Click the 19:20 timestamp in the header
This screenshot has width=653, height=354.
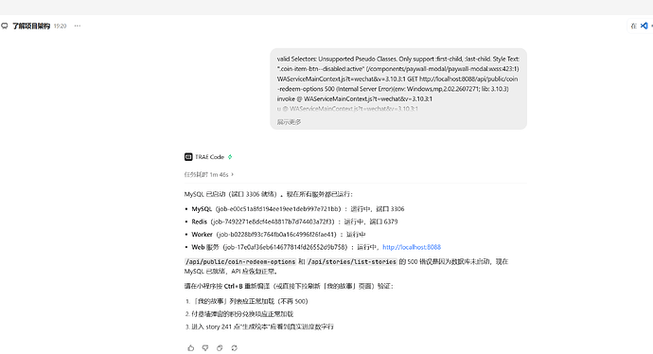pos(60,26)
